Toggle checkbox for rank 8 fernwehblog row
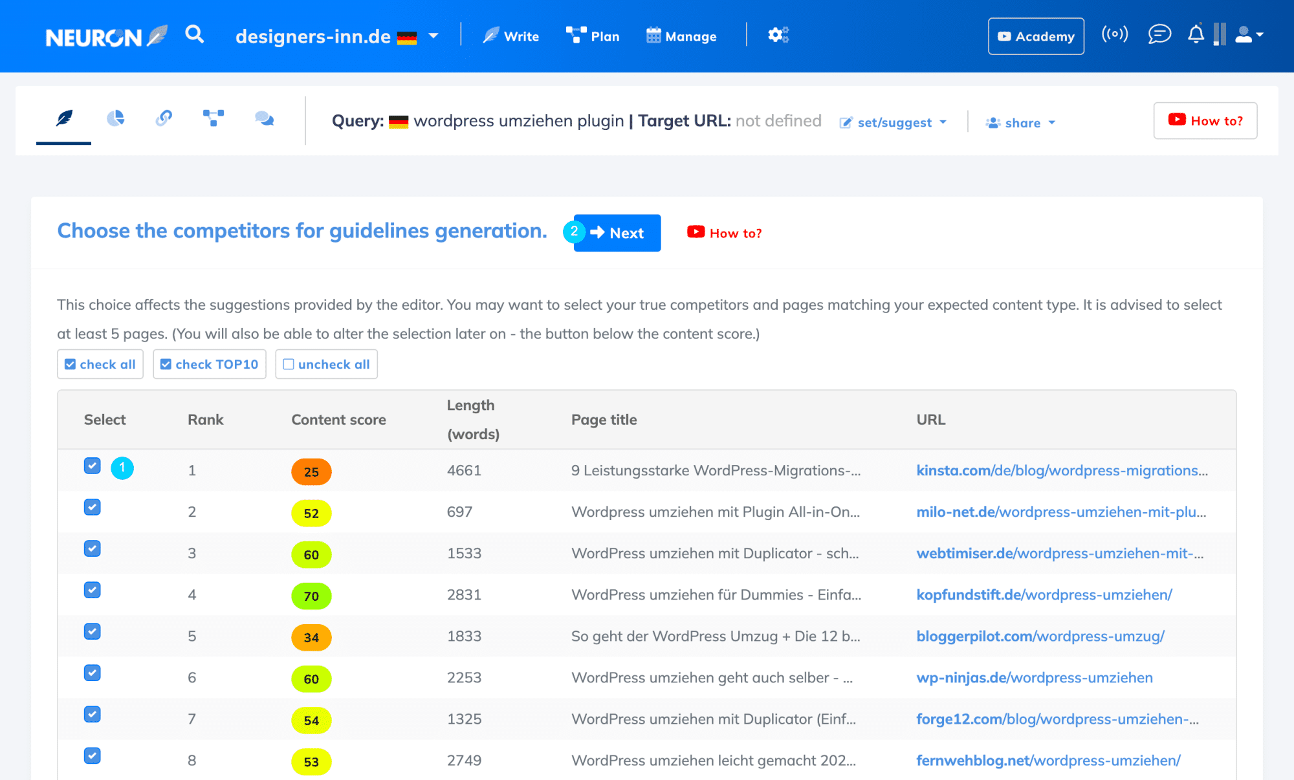Image resolution: width=1294 pixels, height=780 pixels. click(x=93, y=755)
